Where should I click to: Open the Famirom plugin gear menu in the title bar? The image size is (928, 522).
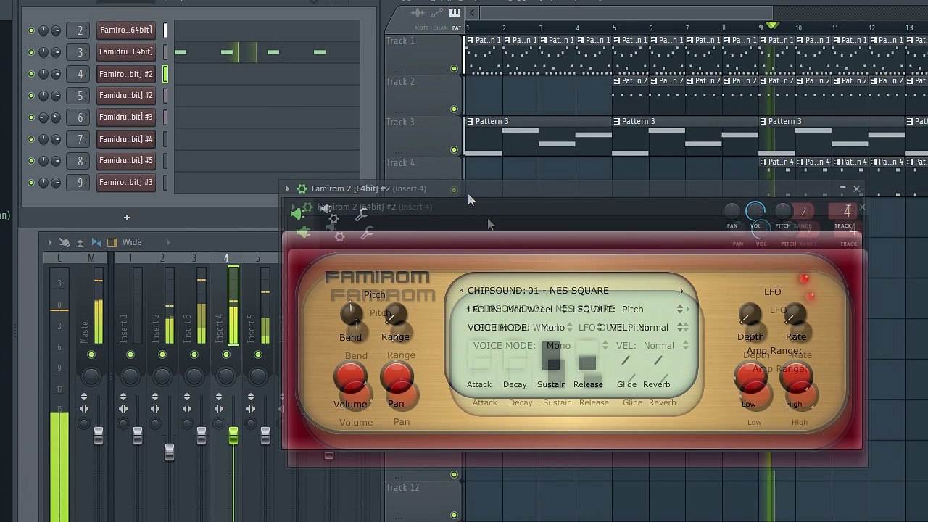302,188
